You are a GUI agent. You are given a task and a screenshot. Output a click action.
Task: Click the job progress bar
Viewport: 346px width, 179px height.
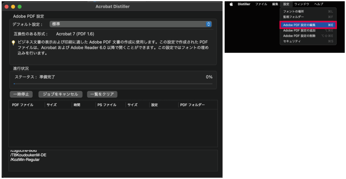pyautogui.click(x=113, y=83)
